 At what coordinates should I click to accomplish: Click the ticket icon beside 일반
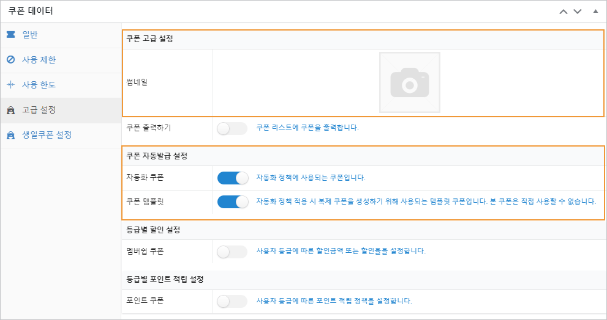click(x=11, y=35)
